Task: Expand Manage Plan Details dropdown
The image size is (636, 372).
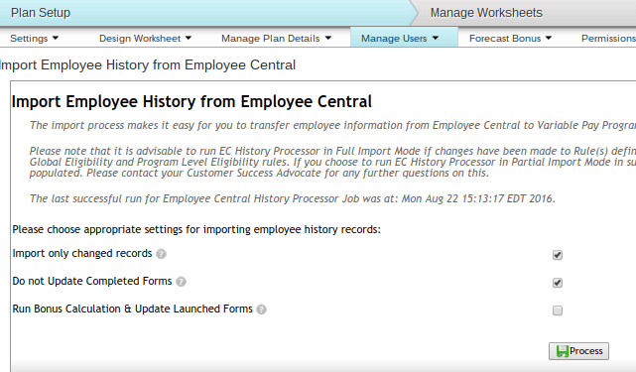Action: (276, 38)
